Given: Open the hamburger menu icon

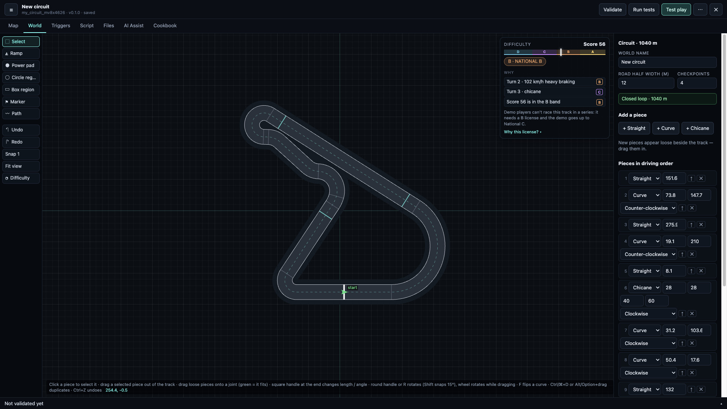Looking at the screenshot, I should 11,10.
